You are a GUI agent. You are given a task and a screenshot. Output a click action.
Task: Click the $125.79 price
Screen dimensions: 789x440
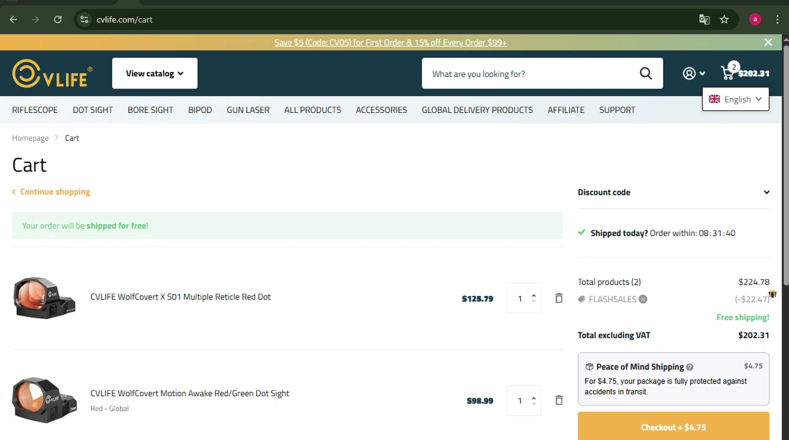(x=478, y=298)
